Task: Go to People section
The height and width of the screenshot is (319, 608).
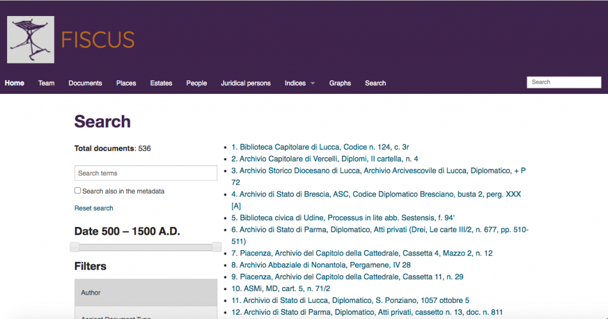Action: (x=196, y=83)
